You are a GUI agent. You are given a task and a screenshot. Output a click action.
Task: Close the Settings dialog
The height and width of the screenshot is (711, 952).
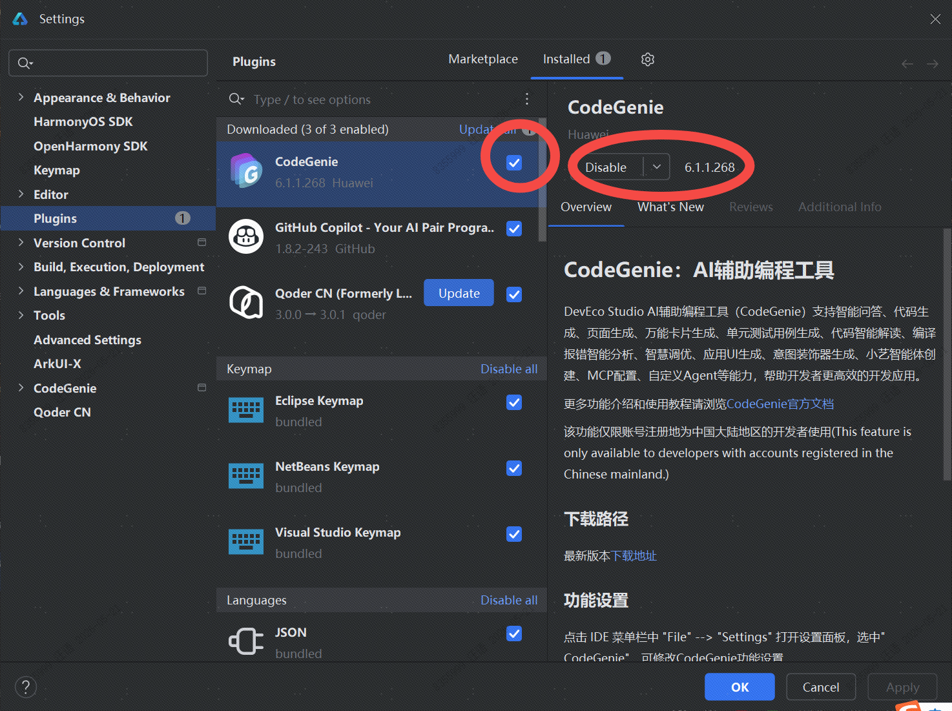[x=935, y=19]
